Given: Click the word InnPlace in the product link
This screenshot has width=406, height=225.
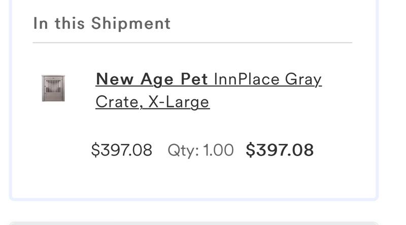Looking at the screenshot, I should (247, 80).
